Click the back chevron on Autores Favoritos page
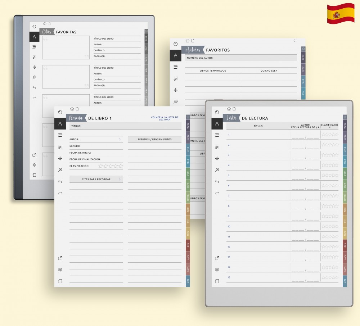 [x=294, y=41]
